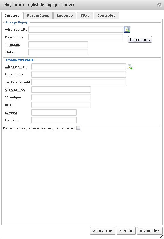The height and width of the screenshot is (239, 164).
Task: Click the Parcourir... button
Action: coord(140,39)
